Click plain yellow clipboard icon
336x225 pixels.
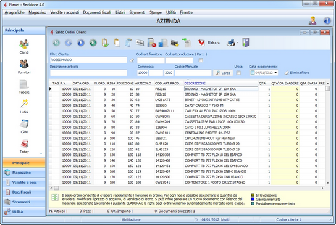(117, 43)
